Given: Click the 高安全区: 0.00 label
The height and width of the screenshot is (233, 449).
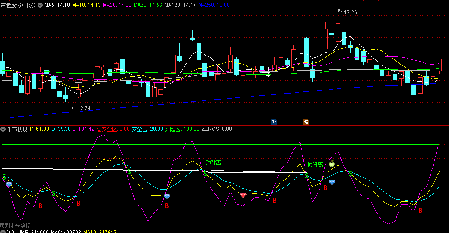Looking at the screenshot, I should pos(113,129).
